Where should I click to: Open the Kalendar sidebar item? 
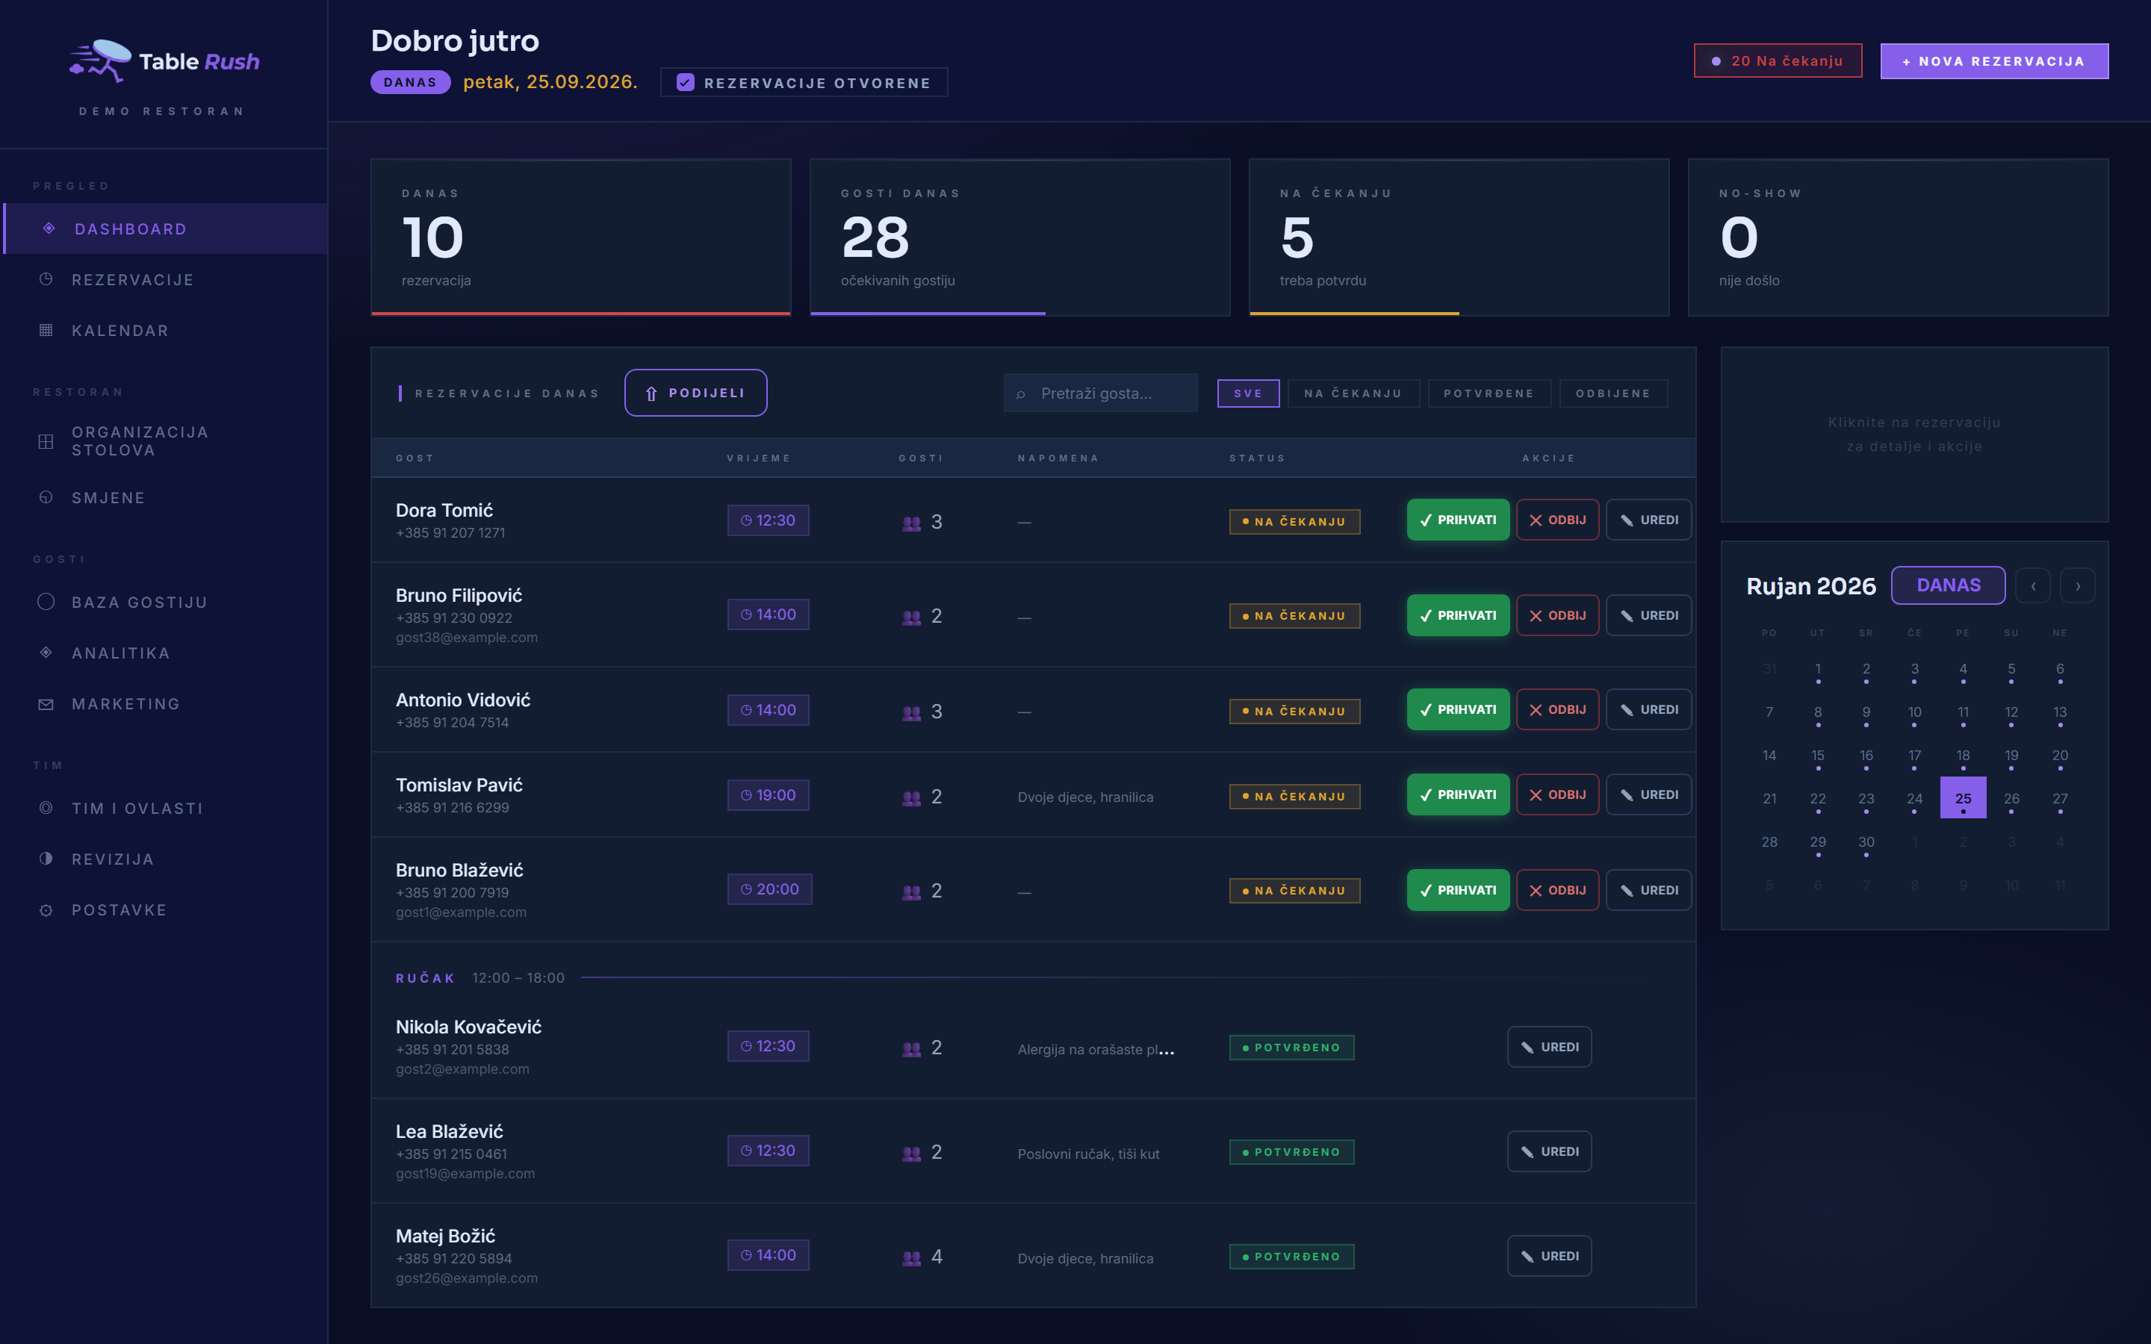165,331
